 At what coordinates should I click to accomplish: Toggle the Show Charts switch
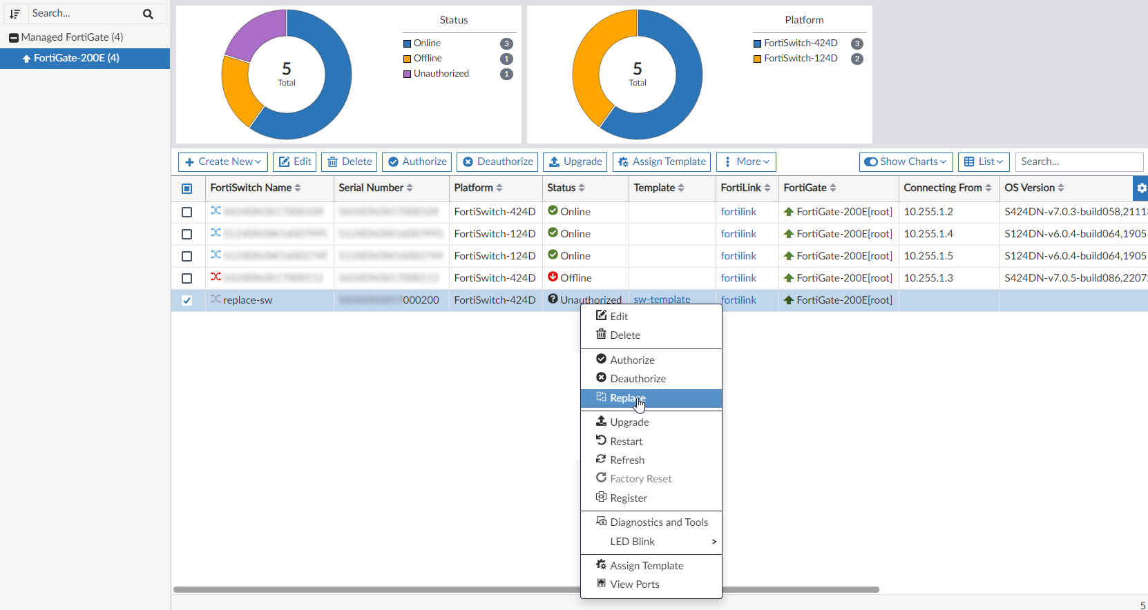(x=872, y=161)
